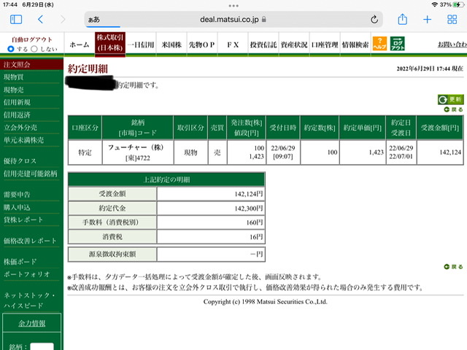Open the 情報検索 tab
Image resolution: width=467 pixels, height=350 pixels.
tap(355, 44)
